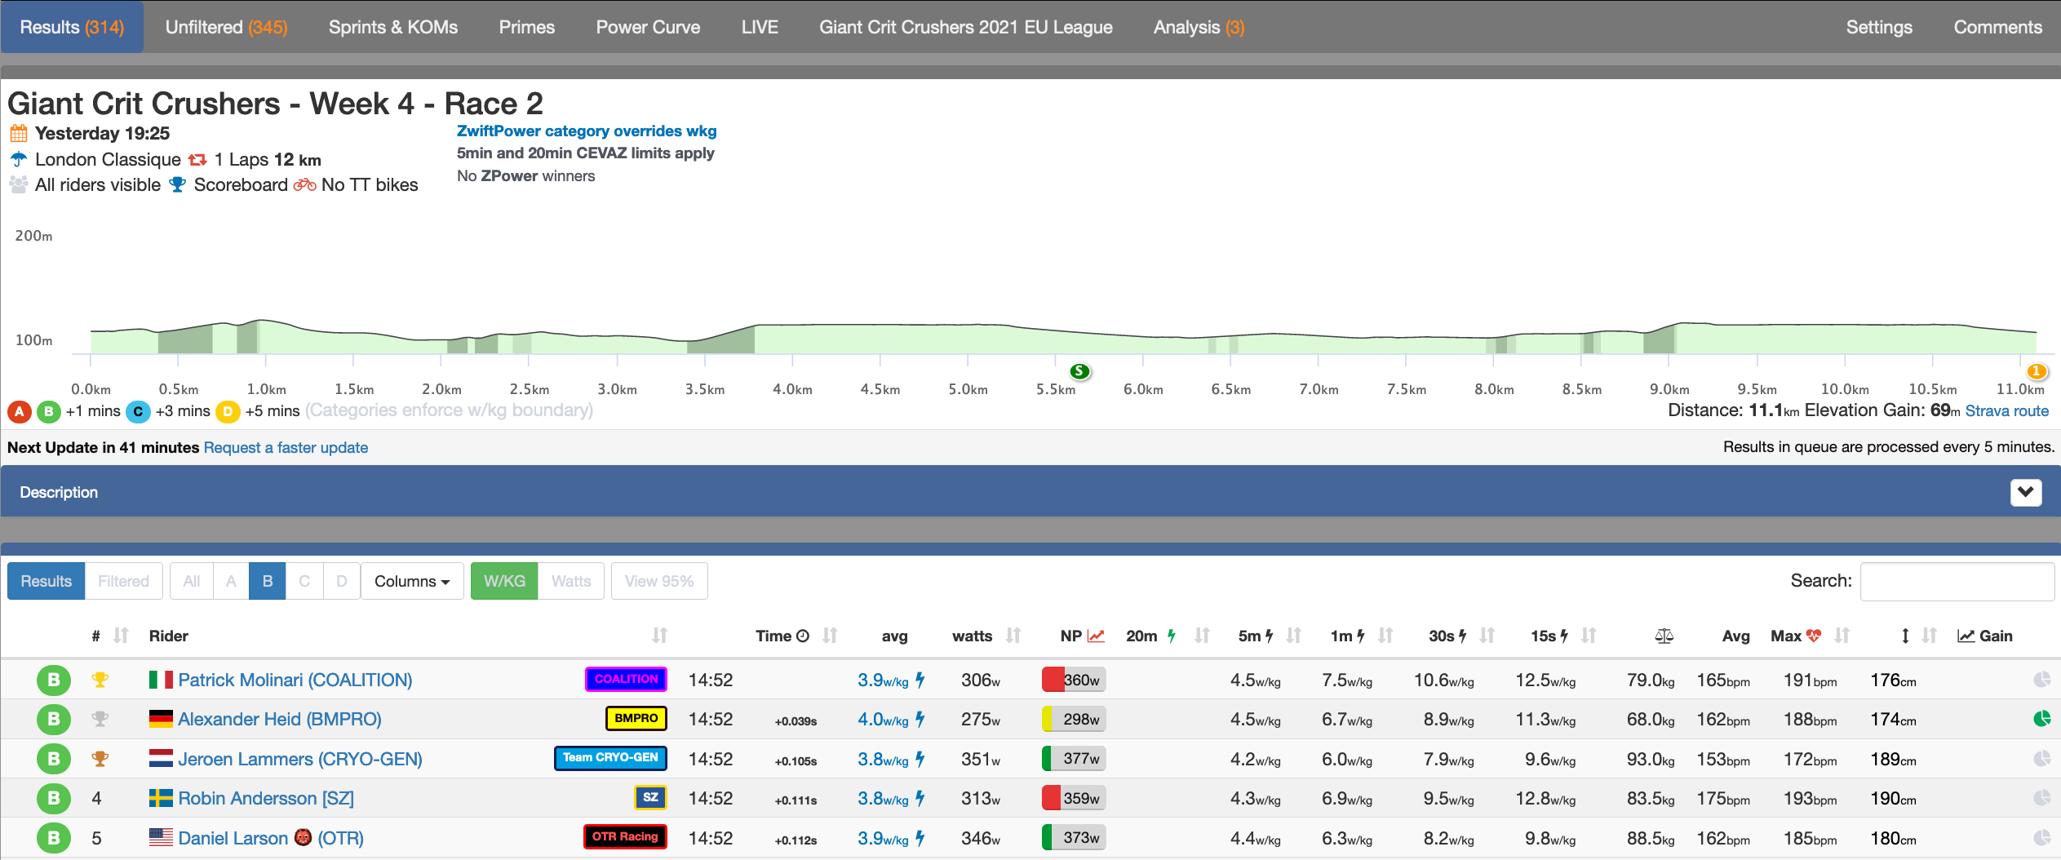Sort by 20m power column
The image size is (2061, 860).
1202,636
